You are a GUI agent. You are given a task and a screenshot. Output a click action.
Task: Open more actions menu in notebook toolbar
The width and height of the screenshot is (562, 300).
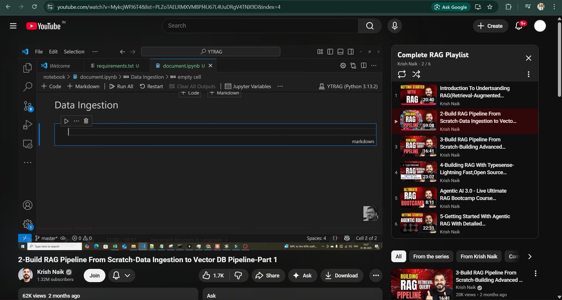click(x=280, y=86)
